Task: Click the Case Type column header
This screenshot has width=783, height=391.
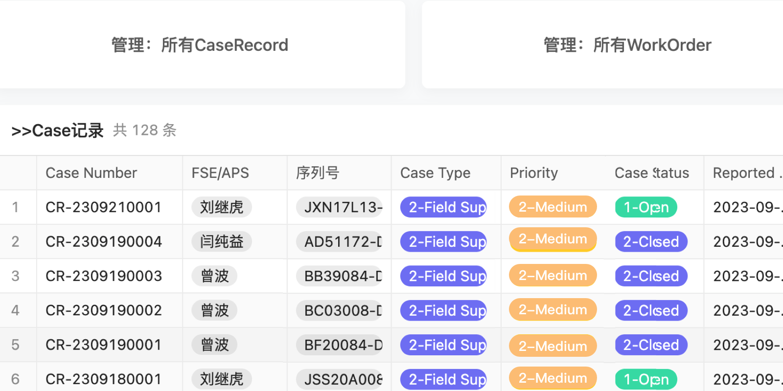Action: tap(435, 173)
